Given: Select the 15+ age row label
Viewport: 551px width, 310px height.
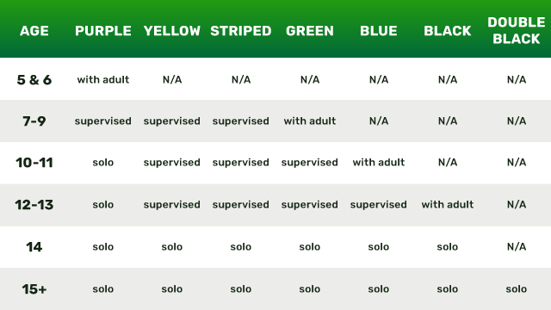Looking at the screenshot, I should [34, 289].
